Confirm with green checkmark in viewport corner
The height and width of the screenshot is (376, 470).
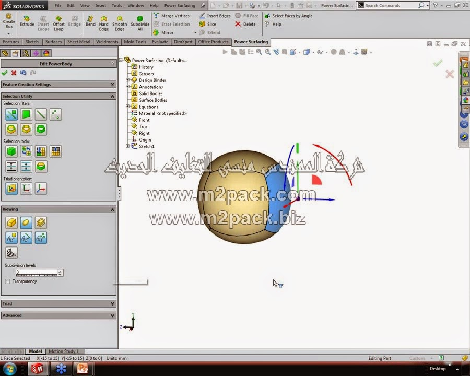pos(438,63)
